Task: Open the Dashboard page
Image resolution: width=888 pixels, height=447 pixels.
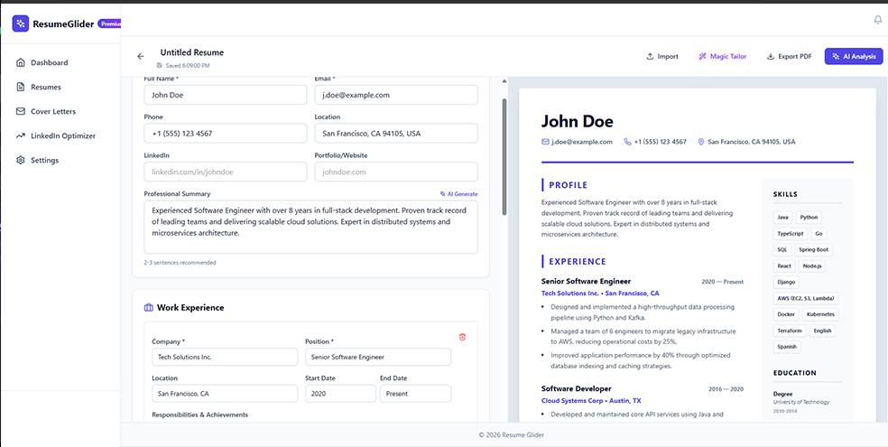Action: click(49, 63)
